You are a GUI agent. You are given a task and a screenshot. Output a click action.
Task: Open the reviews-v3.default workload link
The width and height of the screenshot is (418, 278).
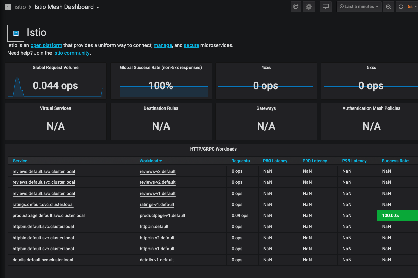tap(158, 172)
